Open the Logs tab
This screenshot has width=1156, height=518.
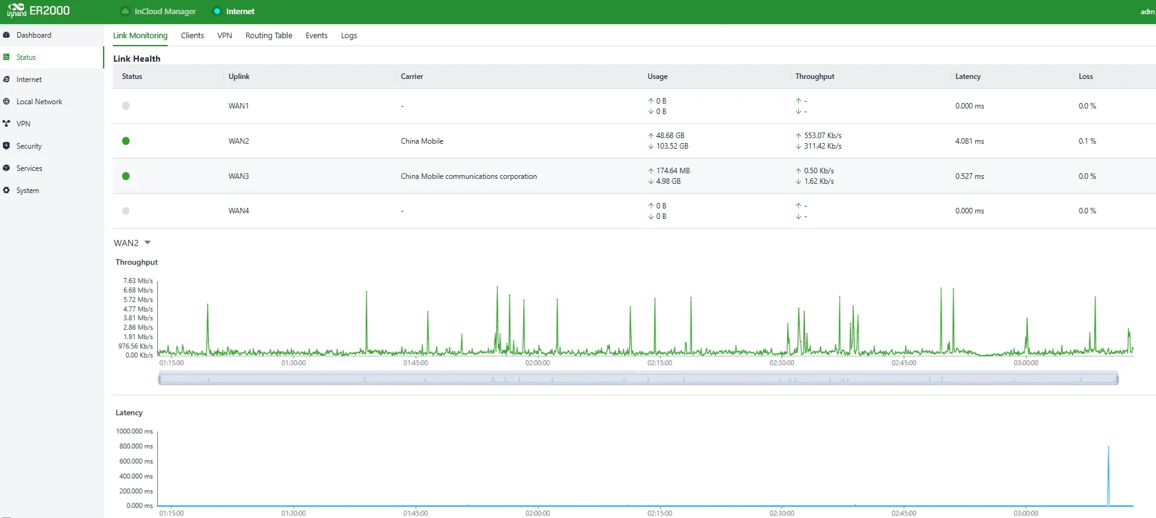click(x=349, y=36)
